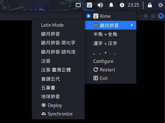The width and height of the screenshot is (165, 123).
Task: Click the Rime input method tray icon
Action: point(89,5)
